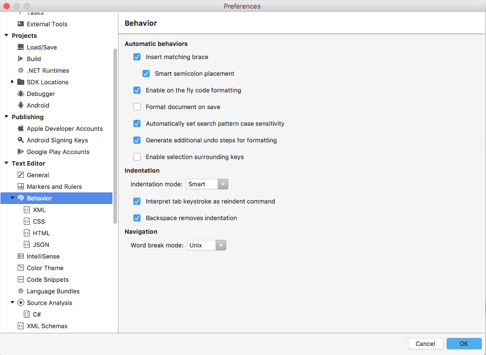Collapse the Source Analysis node
Screen dimensions: 486x355
[12, 302]
